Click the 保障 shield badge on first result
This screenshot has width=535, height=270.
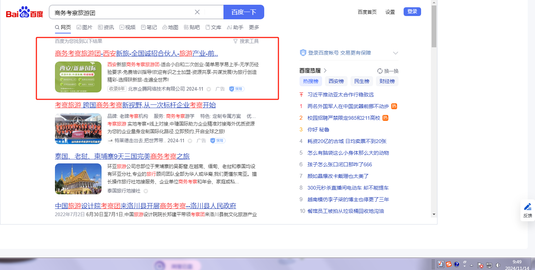click(x=237, y=89)
